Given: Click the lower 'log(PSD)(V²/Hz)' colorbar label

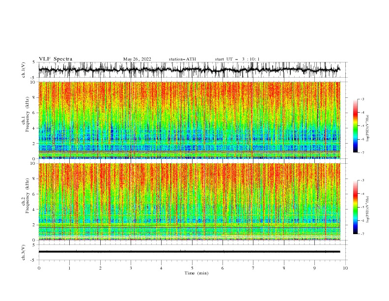Looking at the screenshot, I should pos(367,210).
